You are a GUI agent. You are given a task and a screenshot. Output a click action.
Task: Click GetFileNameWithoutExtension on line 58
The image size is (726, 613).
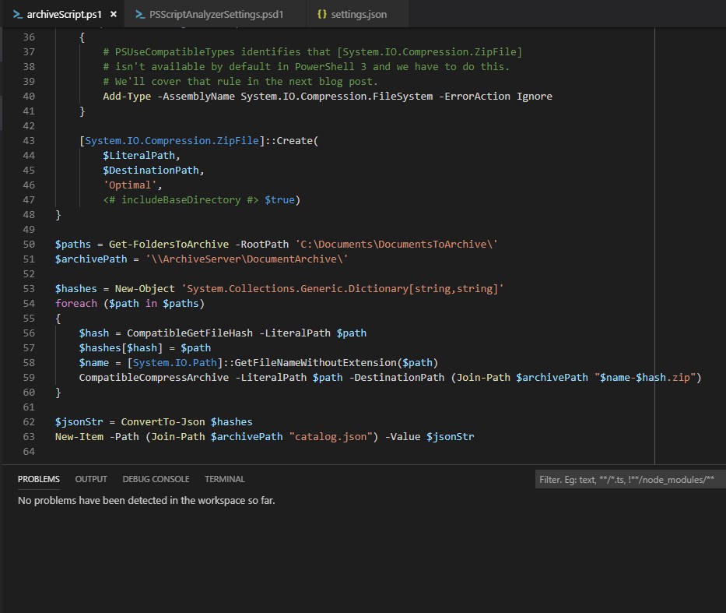pos(316,363)
